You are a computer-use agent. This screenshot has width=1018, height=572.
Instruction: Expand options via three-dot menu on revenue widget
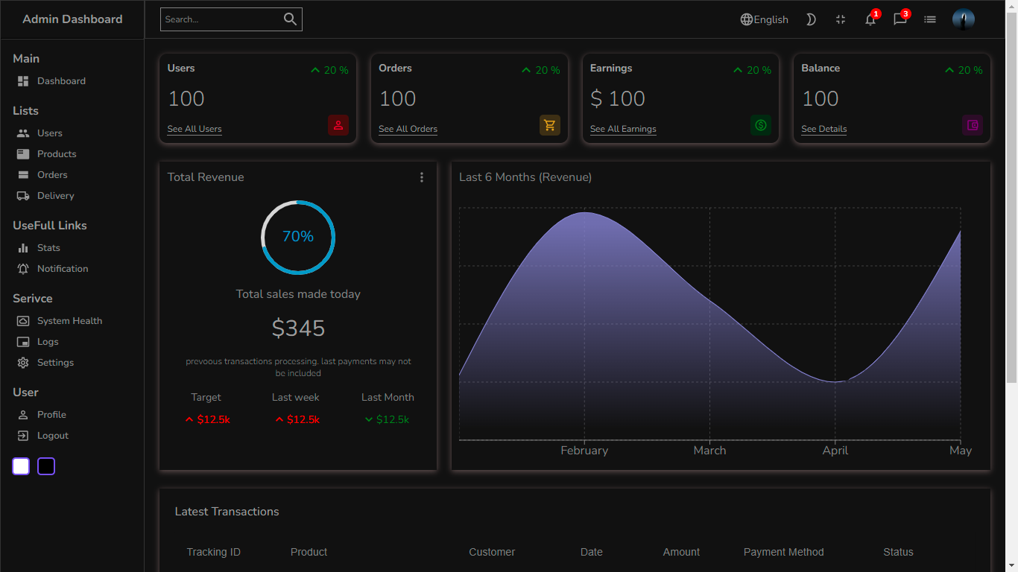click(422, 177)
